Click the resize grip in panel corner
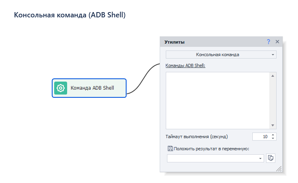This screenshot has width=298, height=183. [279, 168]
